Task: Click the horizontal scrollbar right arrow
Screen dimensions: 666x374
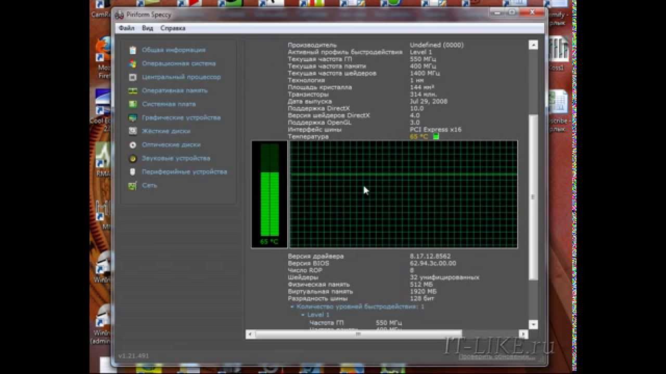Action: pos(523,334)
